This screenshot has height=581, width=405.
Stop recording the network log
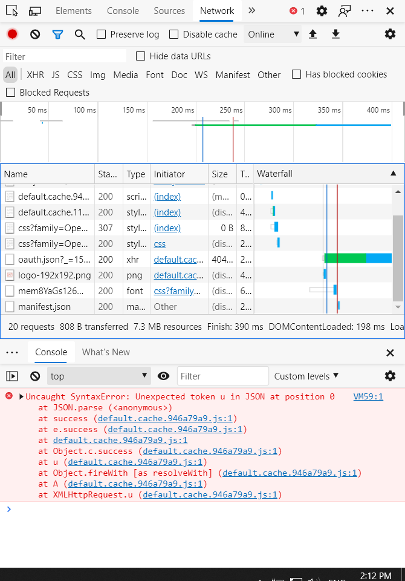pyautogui.click(x=11, y=34)
